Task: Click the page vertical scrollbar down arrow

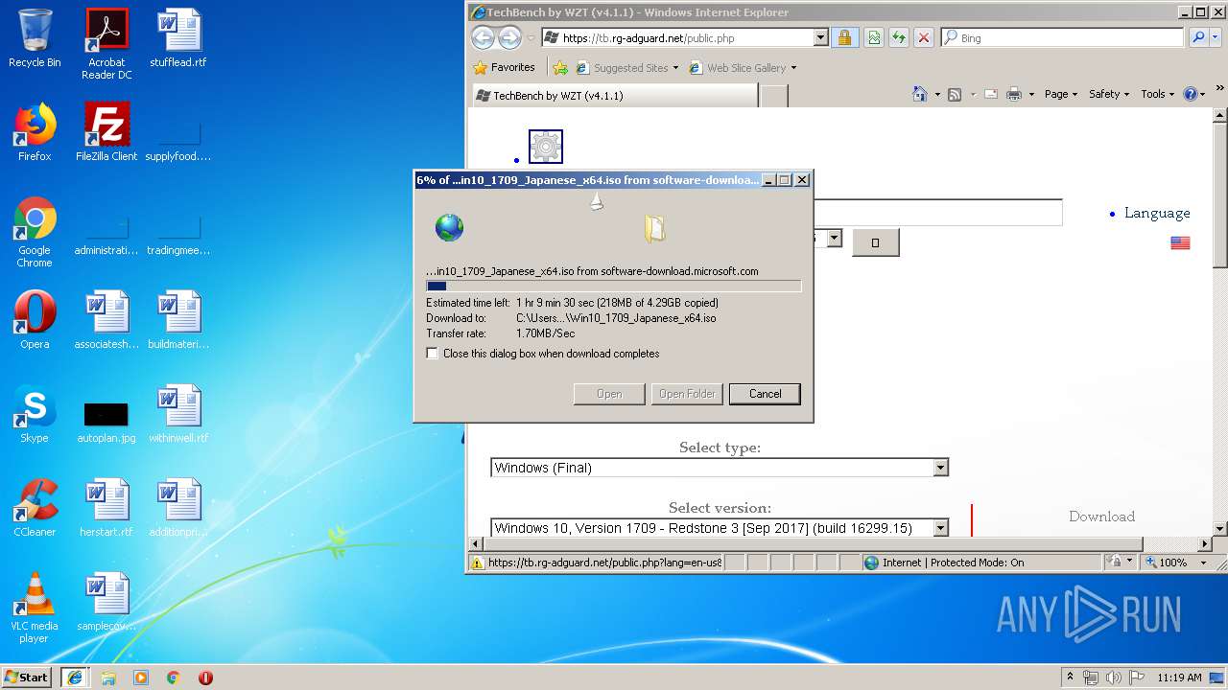Action: pos(1220,529)
